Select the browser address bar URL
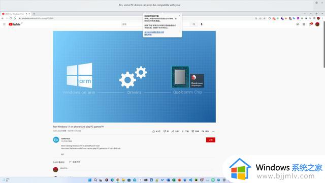This screenshot has width=325, height=183. pyautogui.click(x=38, y=18)
